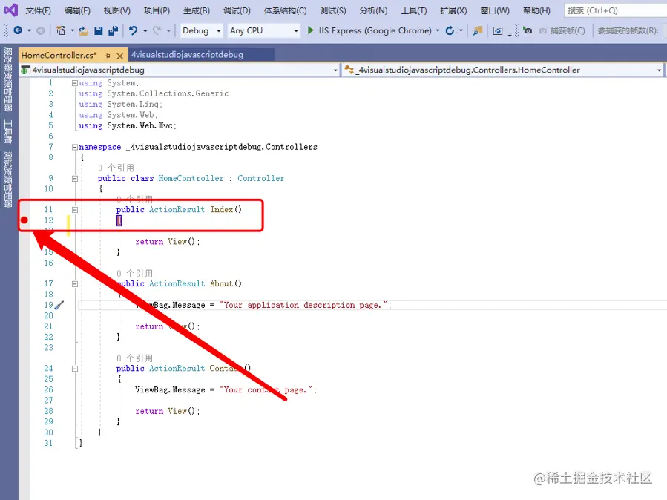
Task: Open the navigate backward history dropdown
Action: tap(29, 30)
